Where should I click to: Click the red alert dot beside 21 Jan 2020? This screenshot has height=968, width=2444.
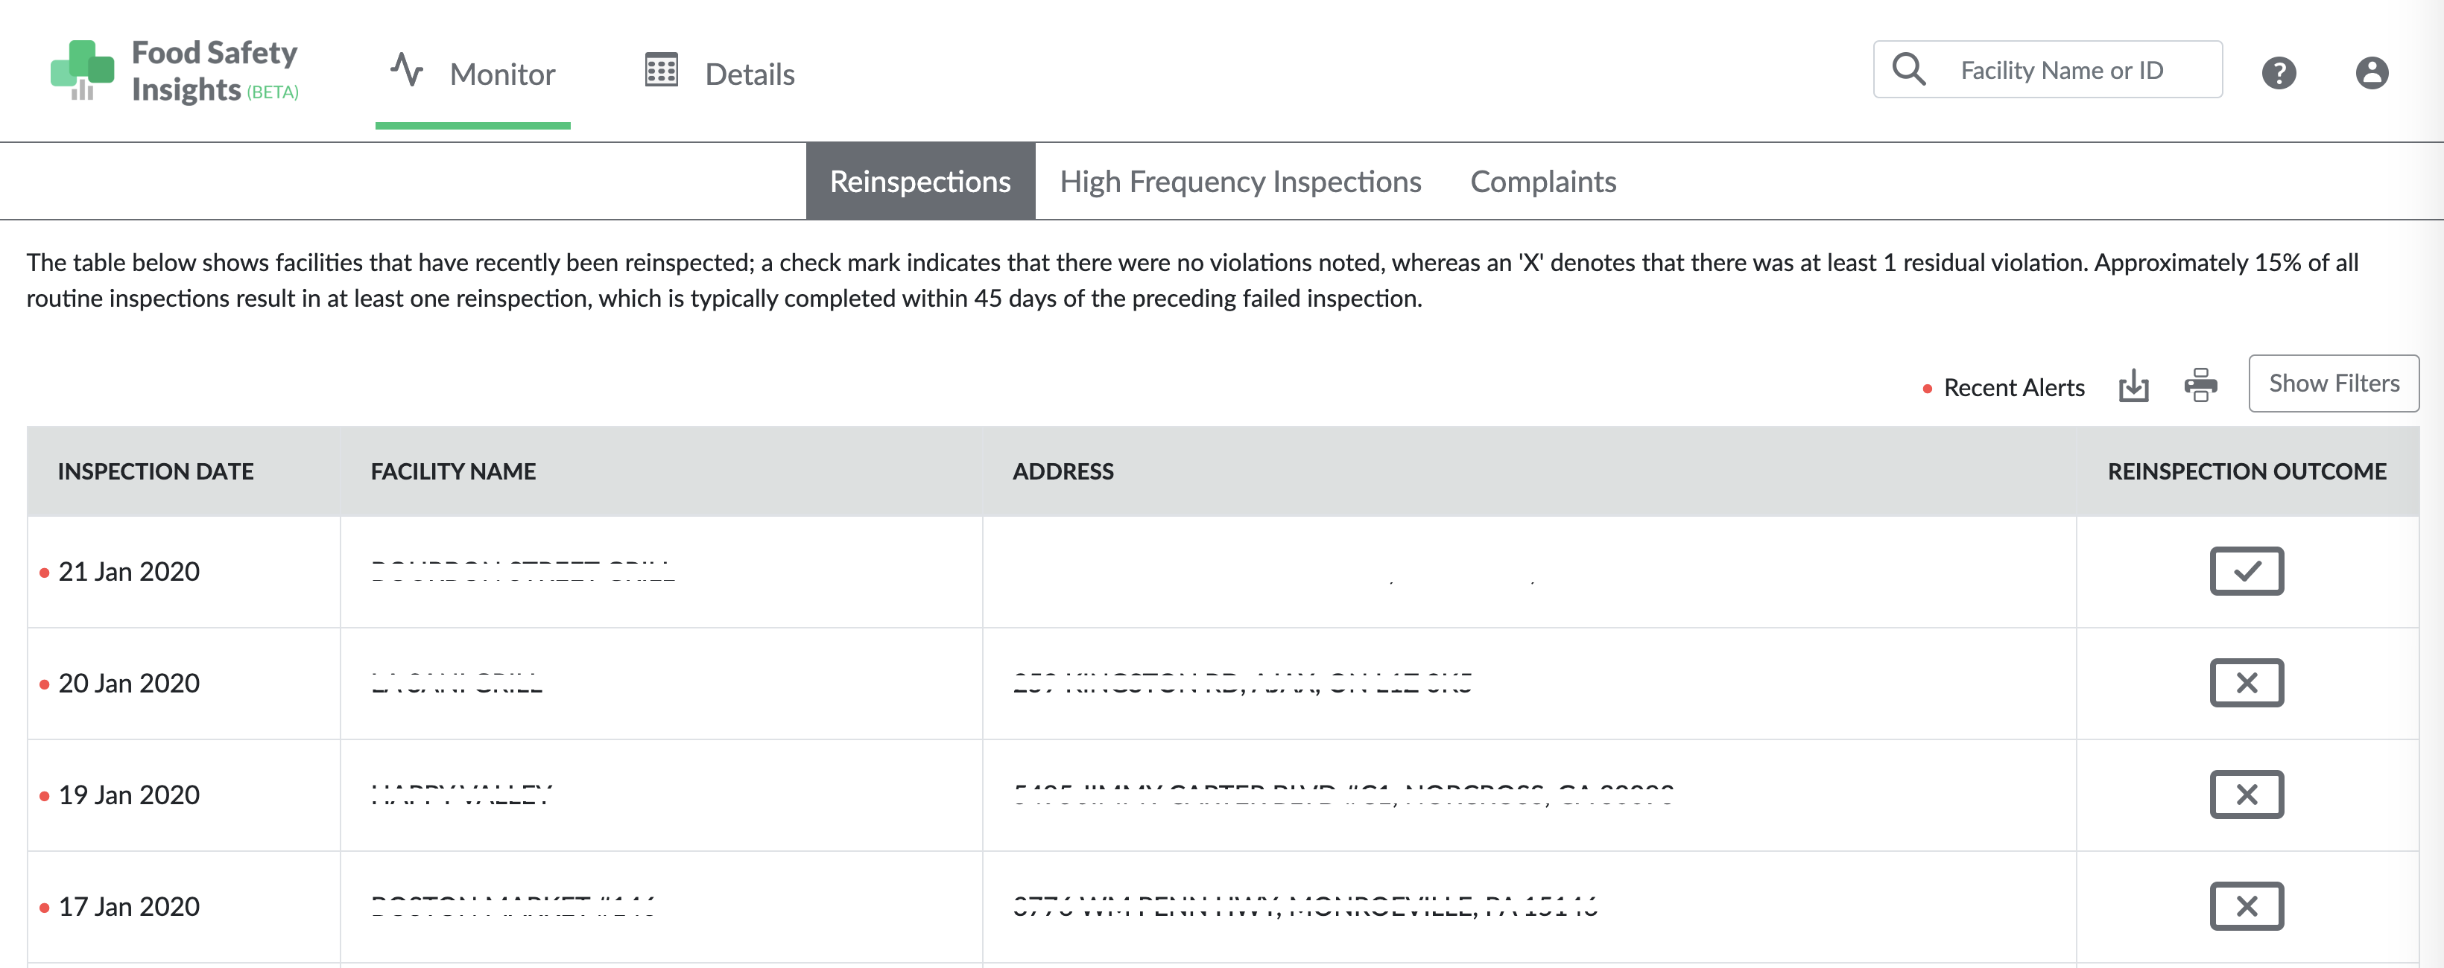(44, 573)
